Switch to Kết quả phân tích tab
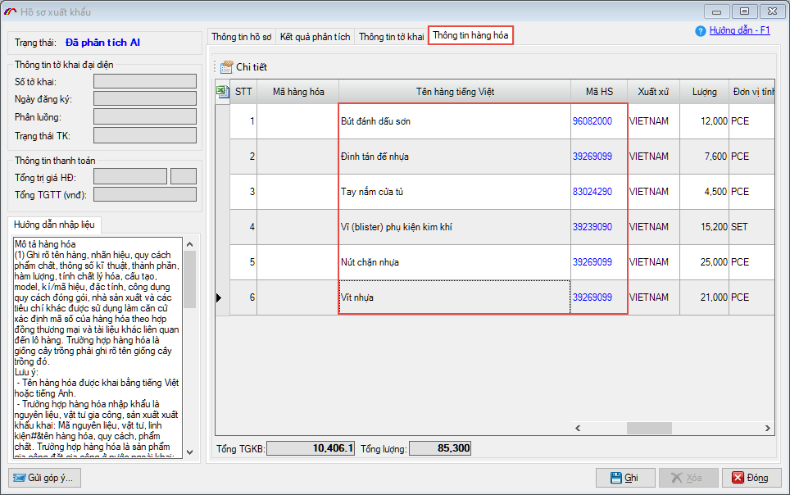 point(315,37)
